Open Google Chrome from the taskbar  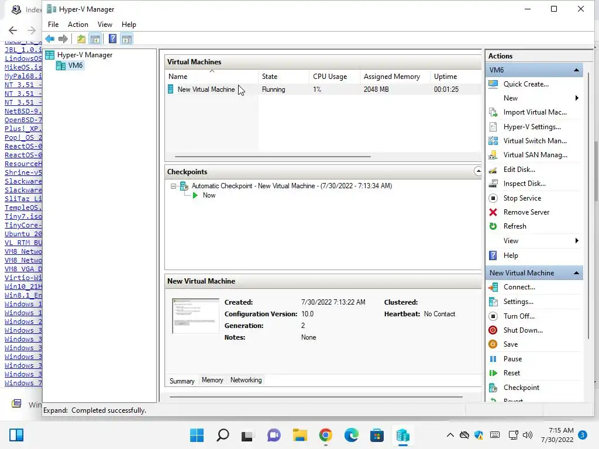click(325, 435)
